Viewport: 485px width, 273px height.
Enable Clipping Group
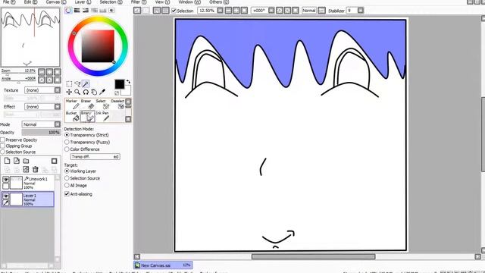click(3, 146)
